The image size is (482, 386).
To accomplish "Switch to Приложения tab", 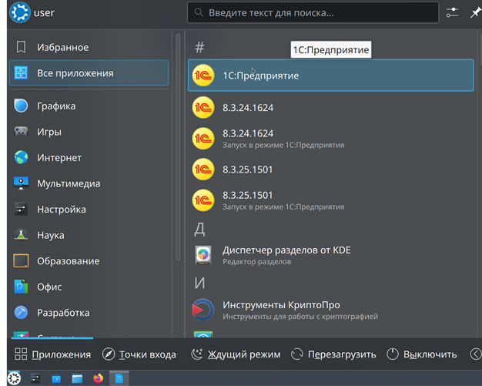I will [52, 354].
